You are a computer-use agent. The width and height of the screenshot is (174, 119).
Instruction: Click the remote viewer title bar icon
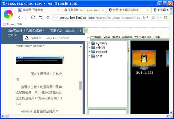[x=3, y=3]
